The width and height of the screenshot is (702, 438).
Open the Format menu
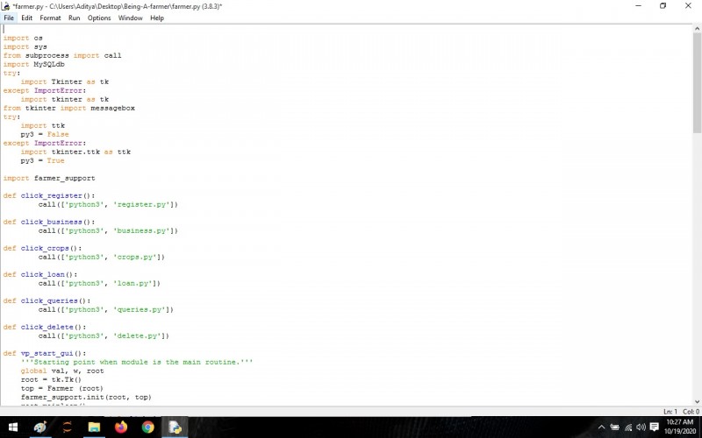[x=50, y=18]
